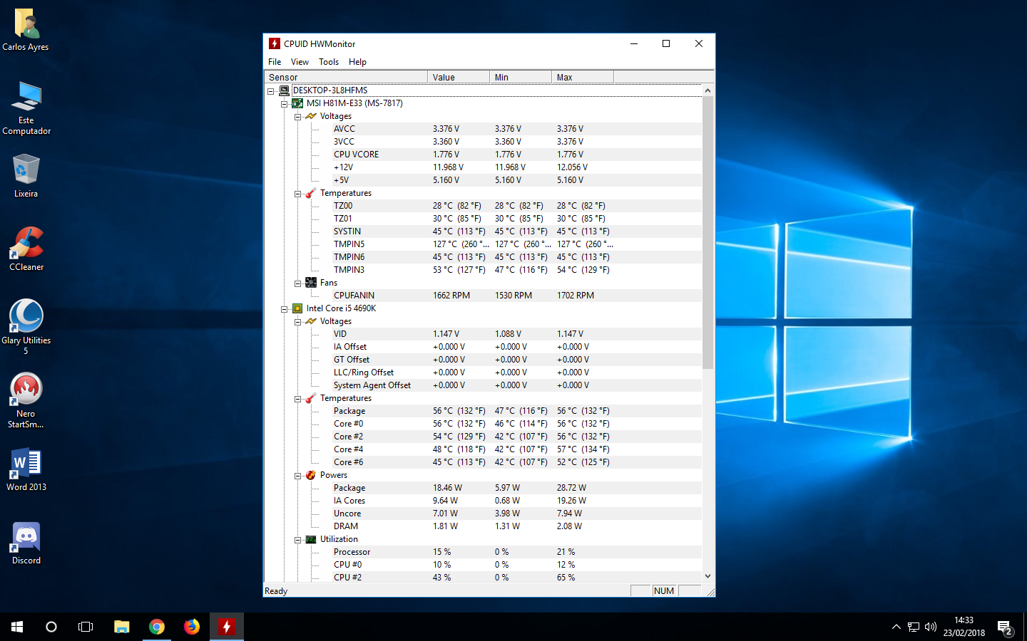Open the Carlos Ayres desktop folder
The image size is (1027, 641).
click(x=26, y=30)
